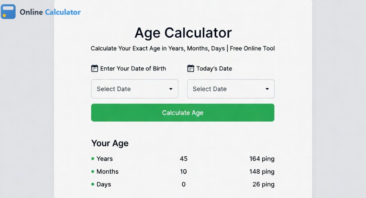
Task: Click the Enter Your Date of Birth label
Action: point(133,68)
